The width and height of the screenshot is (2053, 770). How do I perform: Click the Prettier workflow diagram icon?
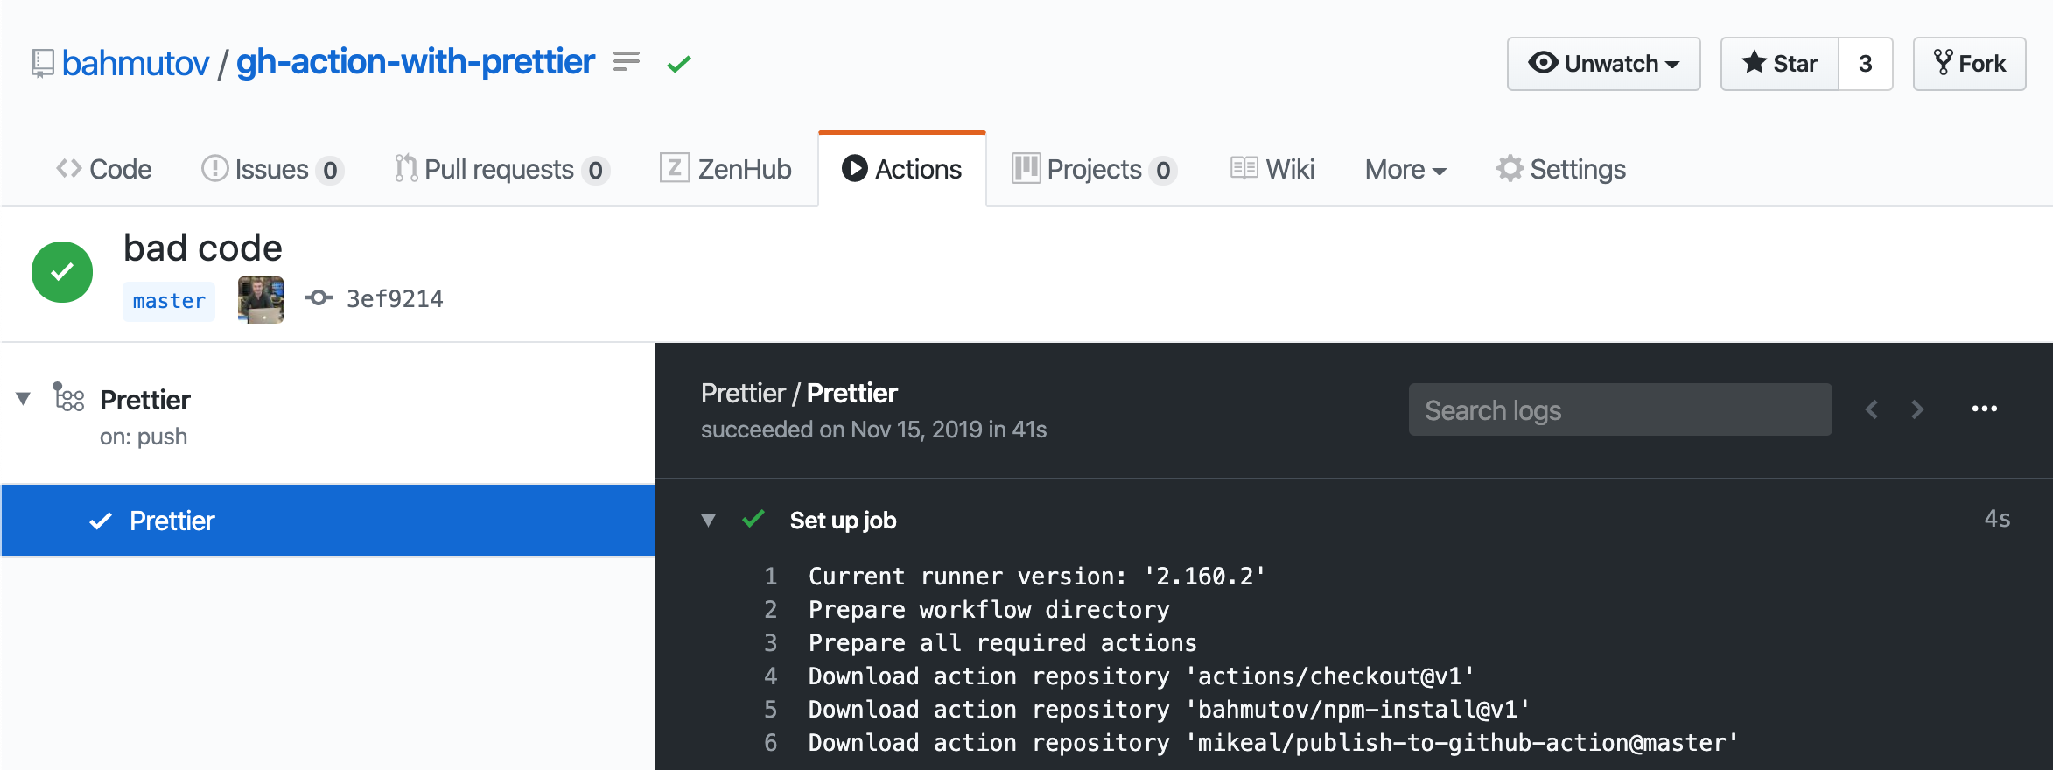pos(68,397)
